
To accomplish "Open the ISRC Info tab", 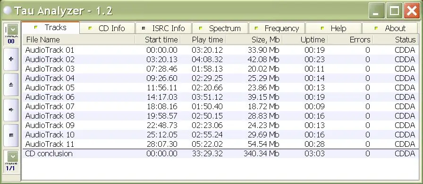I will pos(163,28).
